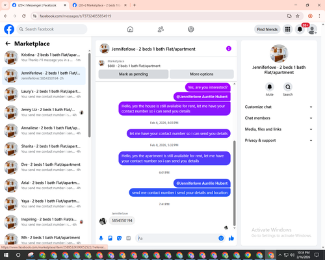Go back with browser back arrow
This screenshot has height=260, width=325.
pyautogui.click(x=6, y=16)
